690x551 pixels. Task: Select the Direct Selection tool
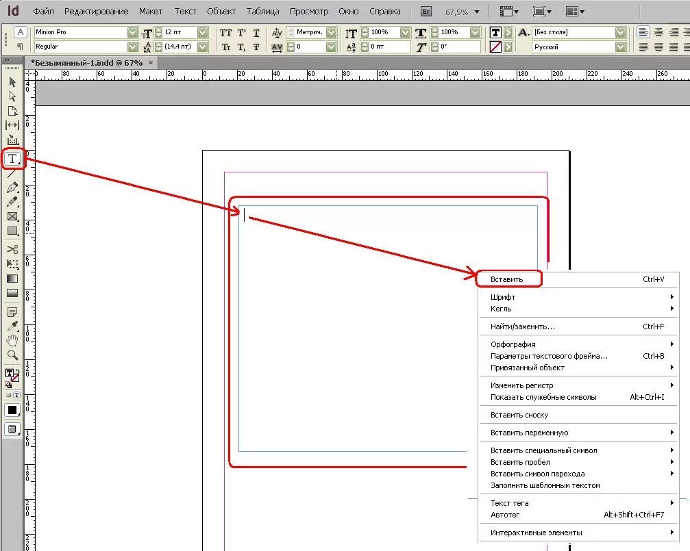click(12, 96)
